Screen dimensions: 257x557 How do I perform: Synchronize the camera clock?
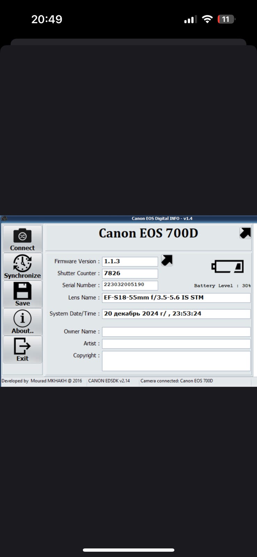(x=23, y=267)
